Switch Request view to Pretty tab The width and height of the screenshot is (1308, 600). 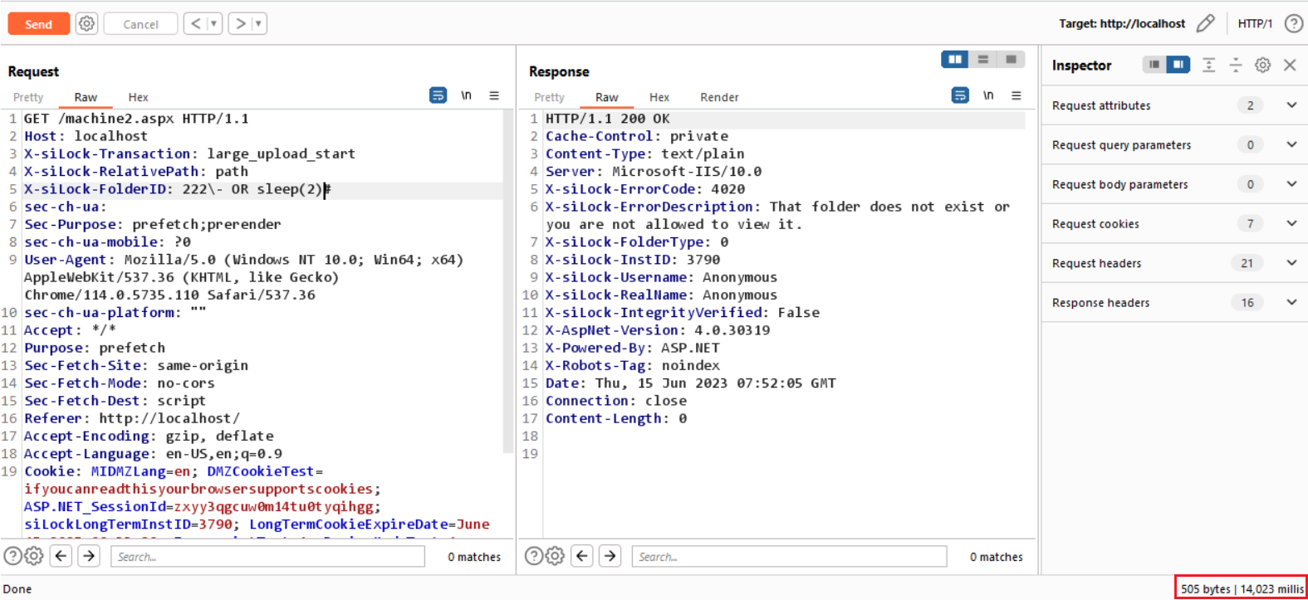[28, 97]
